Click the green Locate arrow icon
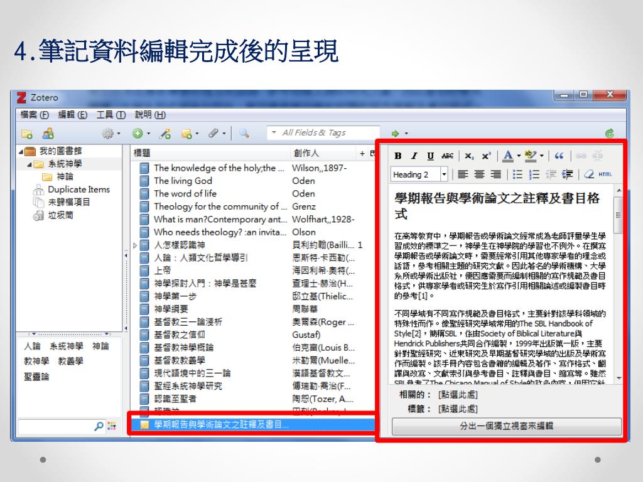643x482 pixels. (395, 134)
